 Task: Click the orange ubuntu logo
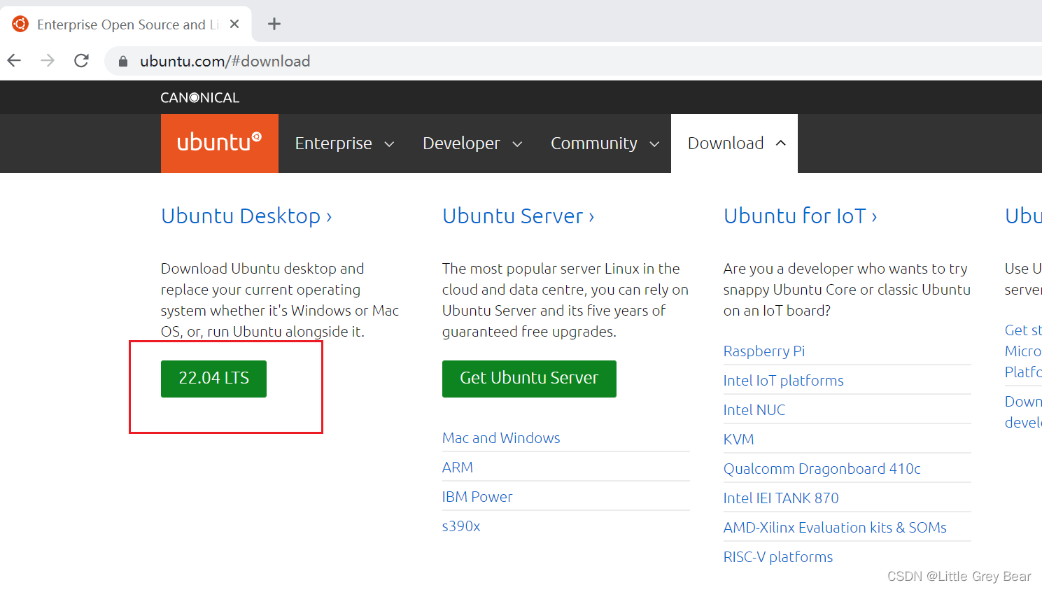(220, 143)
